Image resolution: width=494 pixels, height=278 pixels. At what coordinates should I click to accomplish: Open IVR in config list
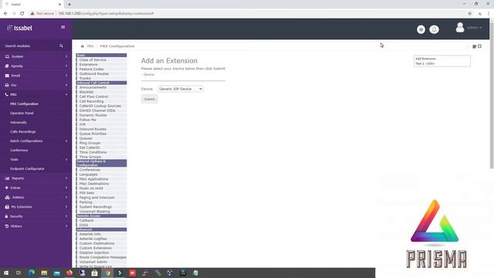click(x=83, y=124)
